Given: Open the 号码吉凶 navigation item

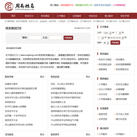Looking at the screenshot, I should click(93, 16).
